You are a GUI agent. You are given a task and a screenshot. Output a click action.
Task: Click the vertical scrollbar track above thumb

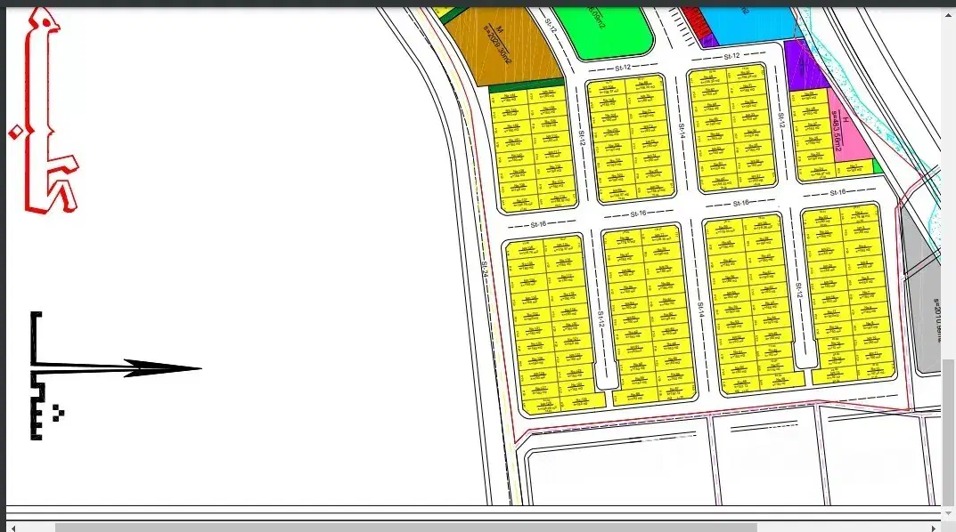tap(948, 178)
